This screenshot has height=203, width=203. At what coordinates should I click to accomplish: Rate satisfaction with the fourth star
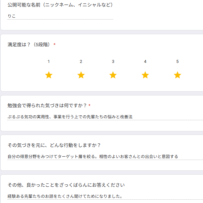[145, 75]
